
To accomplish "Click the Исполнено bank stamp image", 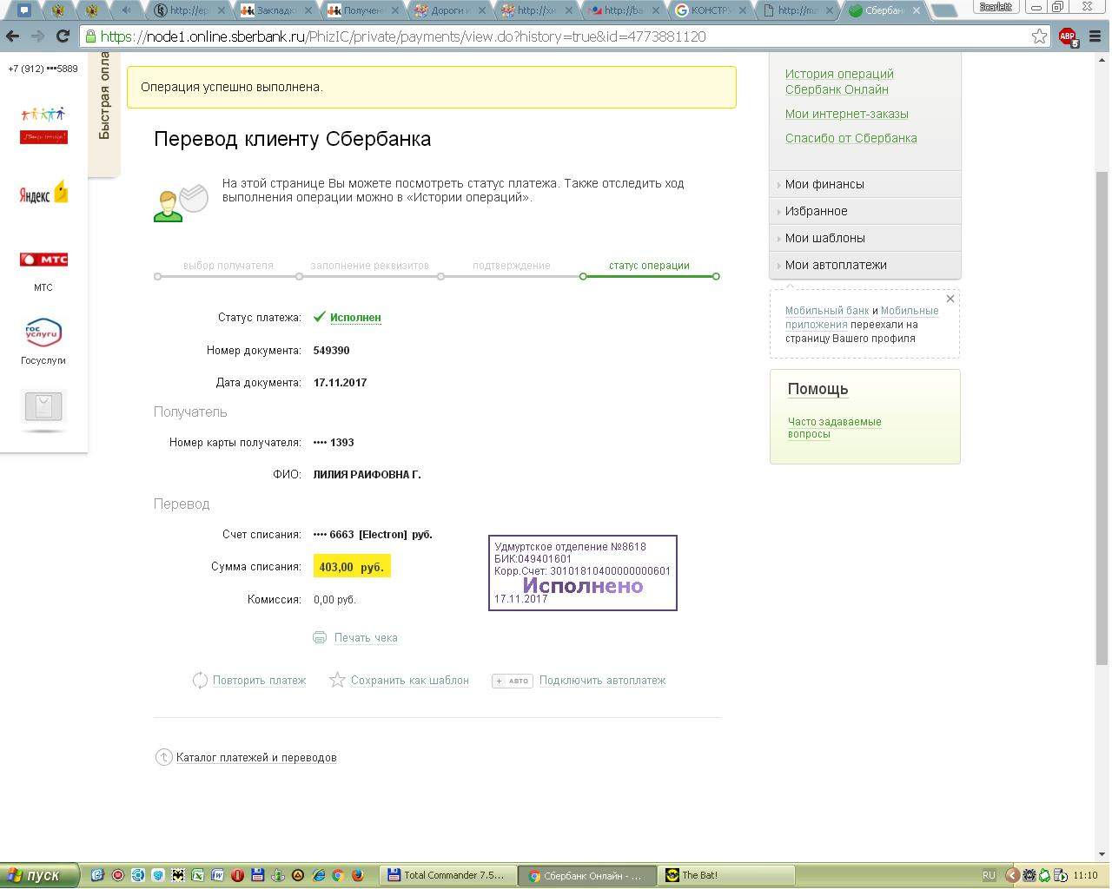I will coord(583,573).
